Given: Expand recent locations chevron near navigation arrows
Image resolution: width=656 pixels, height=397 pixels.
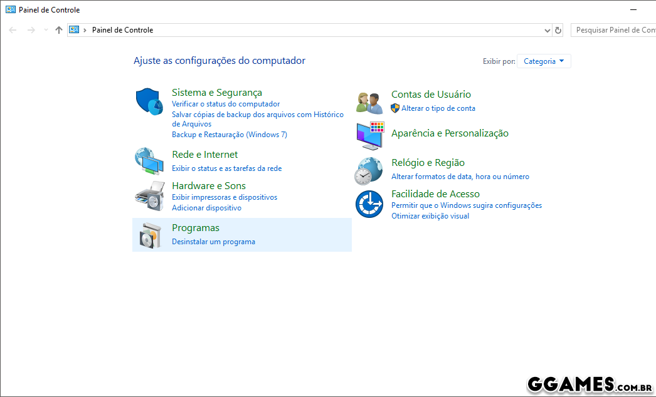Looking at the screenshot, I should pos(46,30).
